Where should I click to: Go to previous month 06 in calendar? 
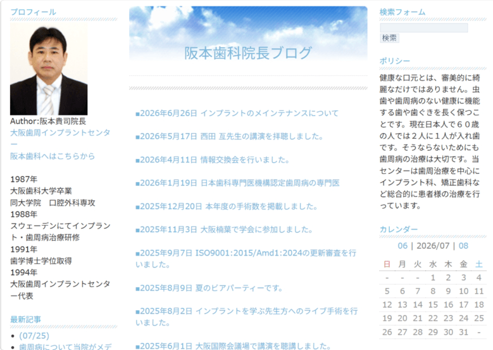(x=403, y=246)
